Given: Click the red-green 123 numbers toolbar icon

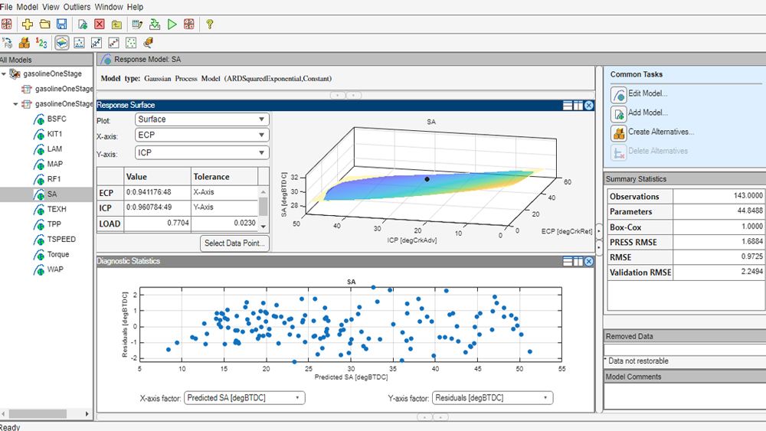Looking at the screenshot, I should (x=41, y=43).
